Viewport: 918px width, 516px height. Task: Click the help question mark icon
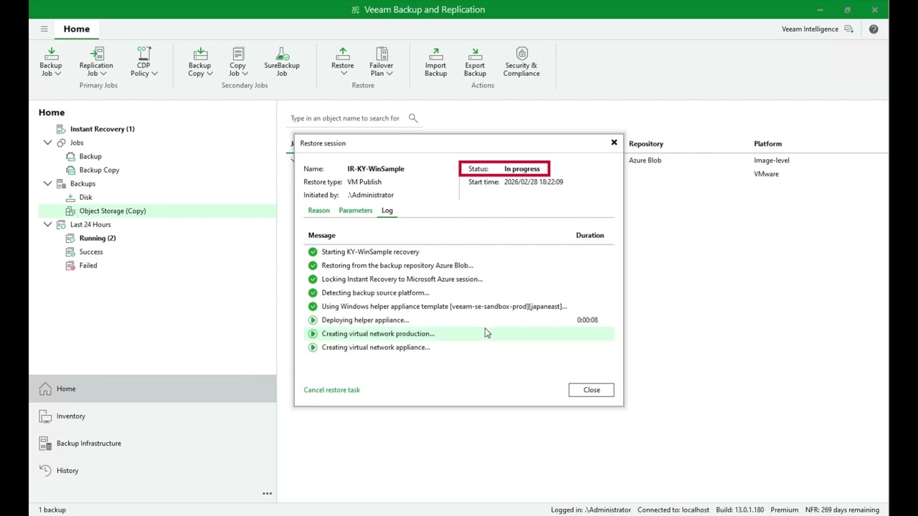874,29
